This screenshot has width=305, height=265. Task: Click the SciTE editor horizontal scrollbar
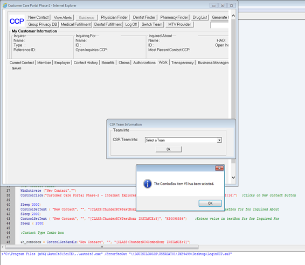(102, 247)
